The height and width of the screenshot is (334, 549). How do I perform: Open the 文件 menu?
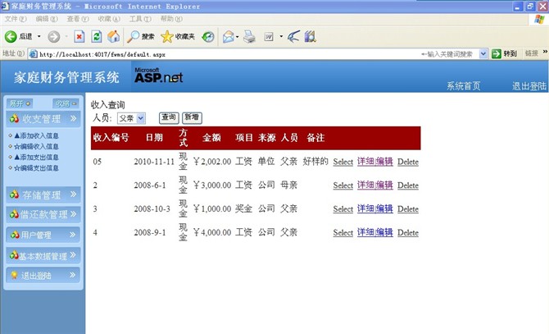point(16,19)
